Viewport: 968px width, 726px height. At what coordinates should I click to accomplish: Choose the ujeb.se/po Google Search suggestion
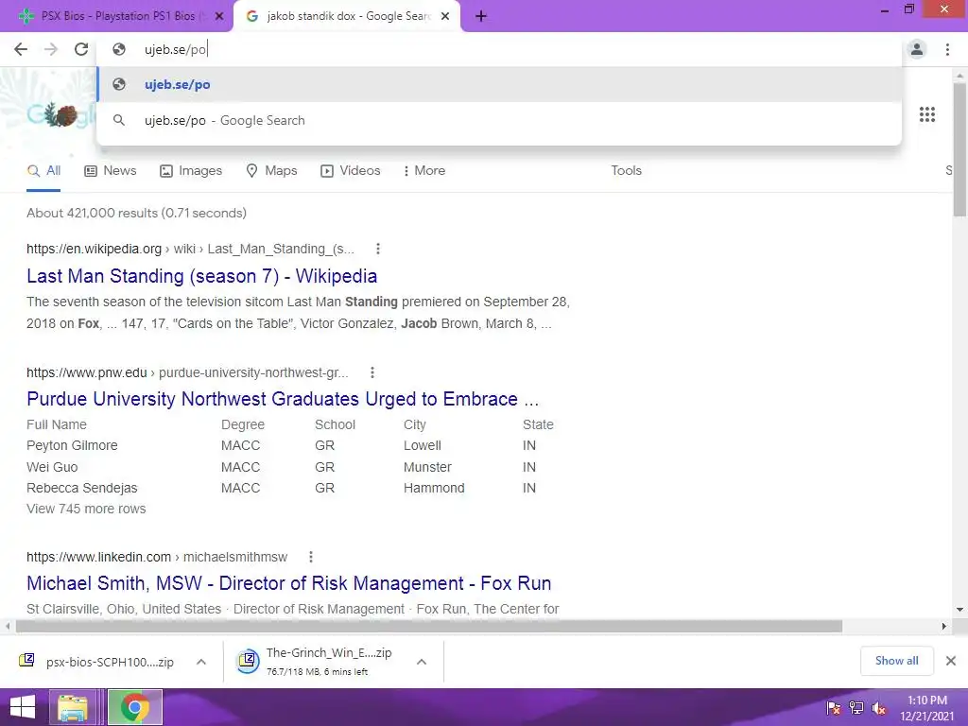pyautogui.click(x=499, y=120)
